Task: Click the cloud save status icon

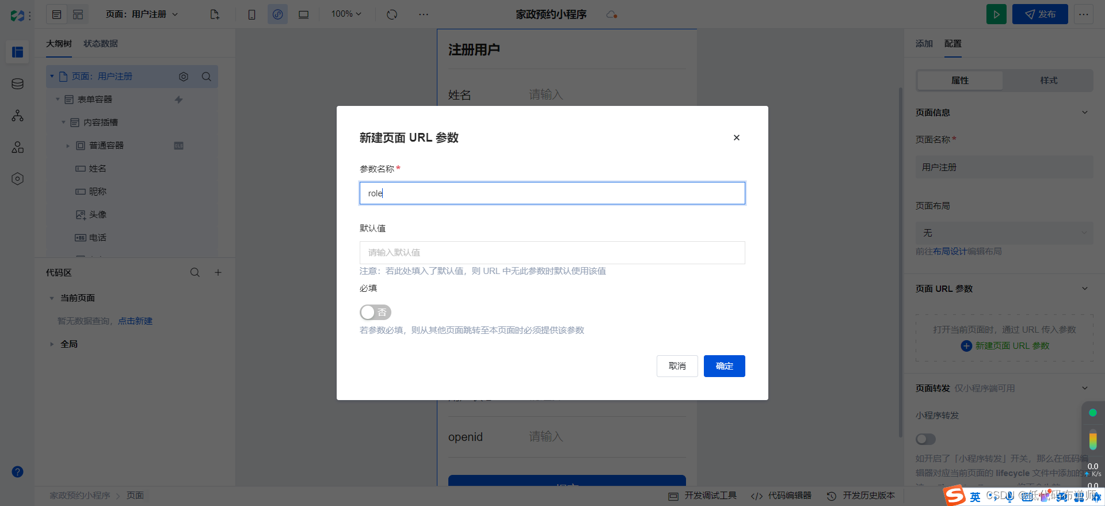Action: point(611,14)
